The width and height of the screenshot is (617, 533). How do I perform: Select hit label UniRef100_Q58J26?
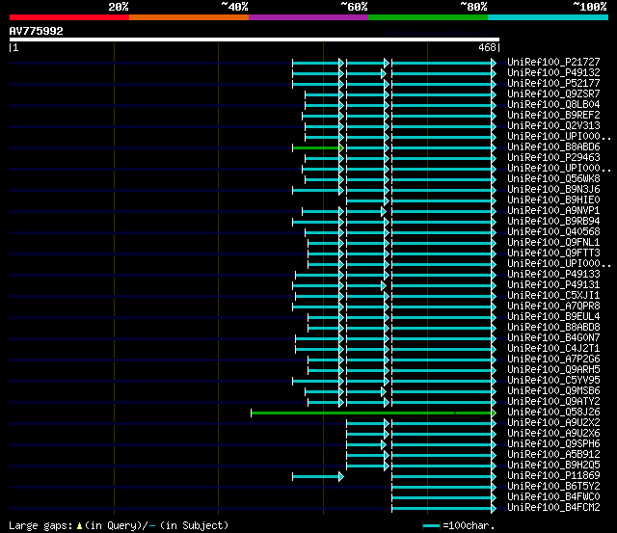[553, 413]
